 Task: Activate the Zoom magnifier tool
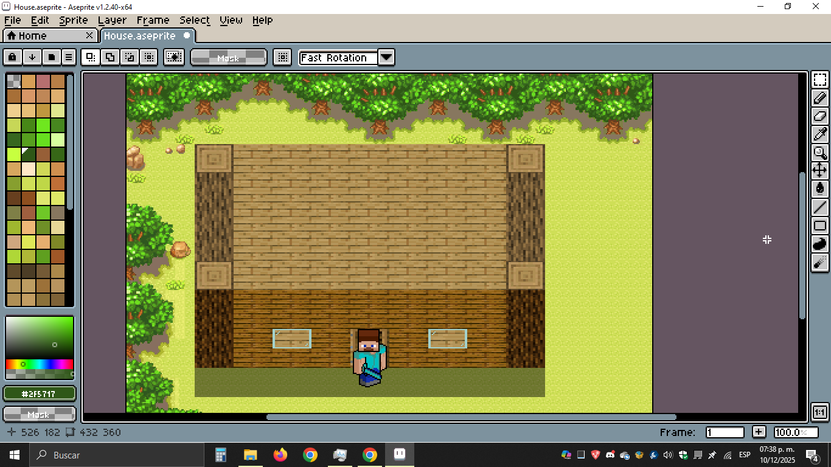[820, 153]
